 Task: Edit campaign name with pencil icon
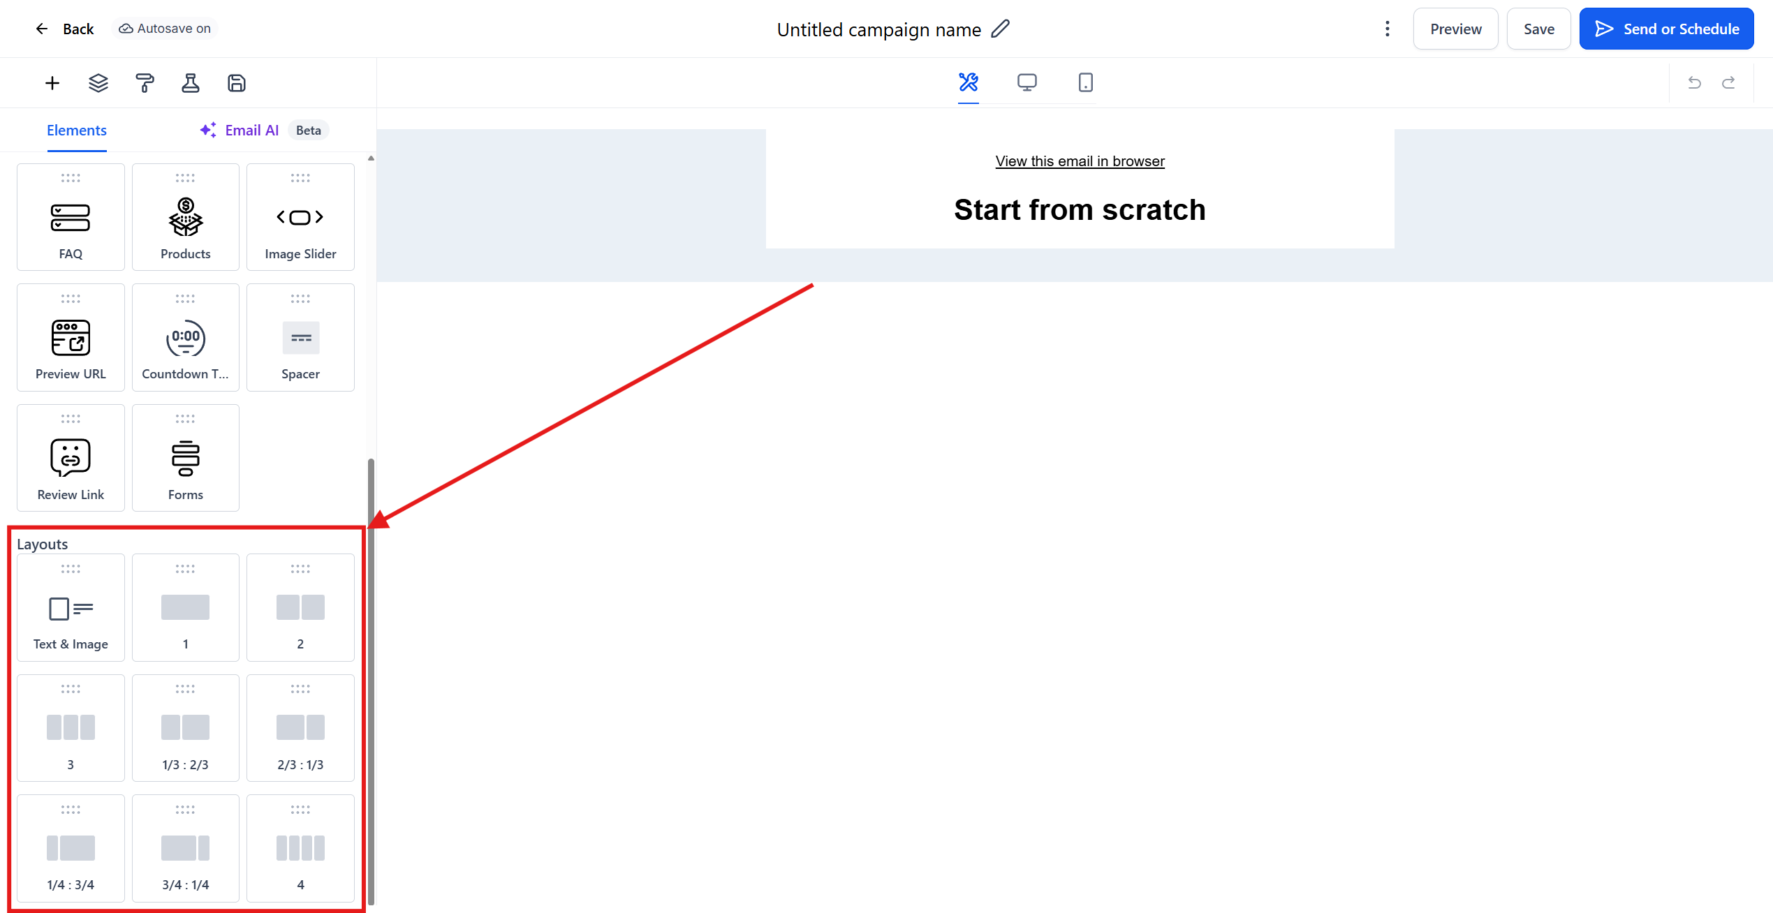pos(1000,29)
